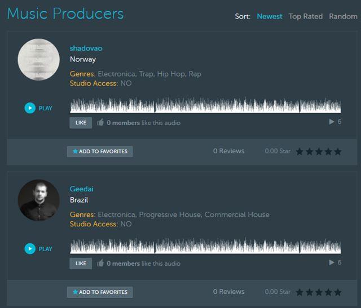
Task: Like Geedai's audio
Action: pyautogui.click(x=81, y=263)
